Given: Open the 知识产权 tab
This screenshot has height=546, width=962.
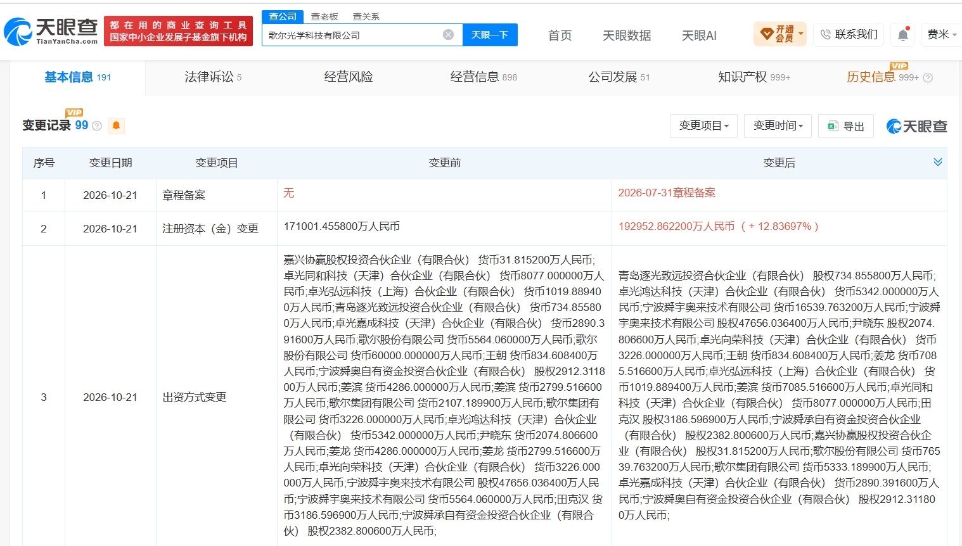Looking at the screenshot, I should coord(754,77).
